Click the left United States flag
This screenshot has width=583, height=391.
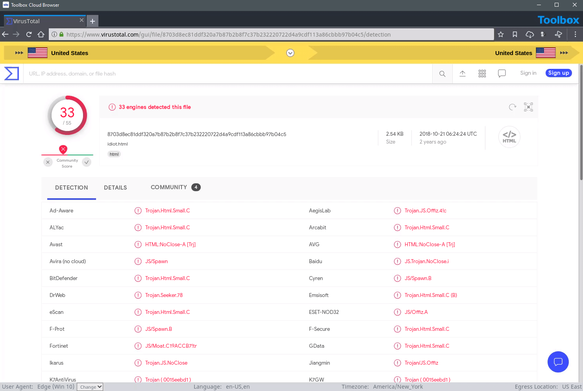pyautogui.click(x=37, y=53)
